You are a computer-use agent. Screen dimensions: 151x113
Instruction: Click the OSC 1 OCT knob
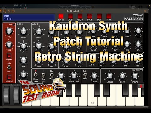pyautogui.click(x=24, y=46)
